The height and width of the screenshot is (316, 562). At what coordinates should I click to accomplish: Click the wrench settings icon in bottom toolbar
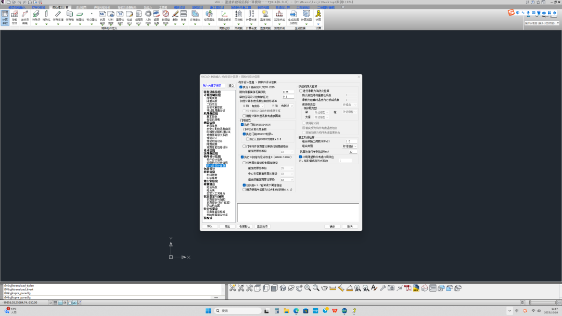pos(383,288)
